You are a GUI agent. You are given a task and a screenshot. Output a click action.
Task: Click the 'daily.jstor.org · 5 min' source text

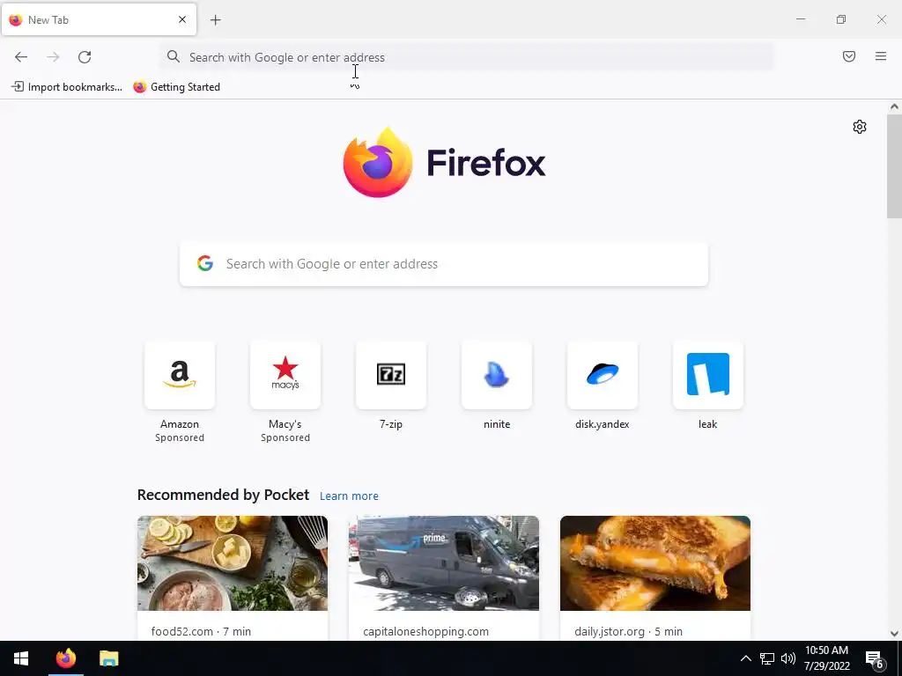tap(628, 631)
